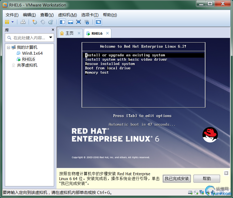Click the revert to snapshot icon
Screen dimensions: 233x198
(43, 22)
